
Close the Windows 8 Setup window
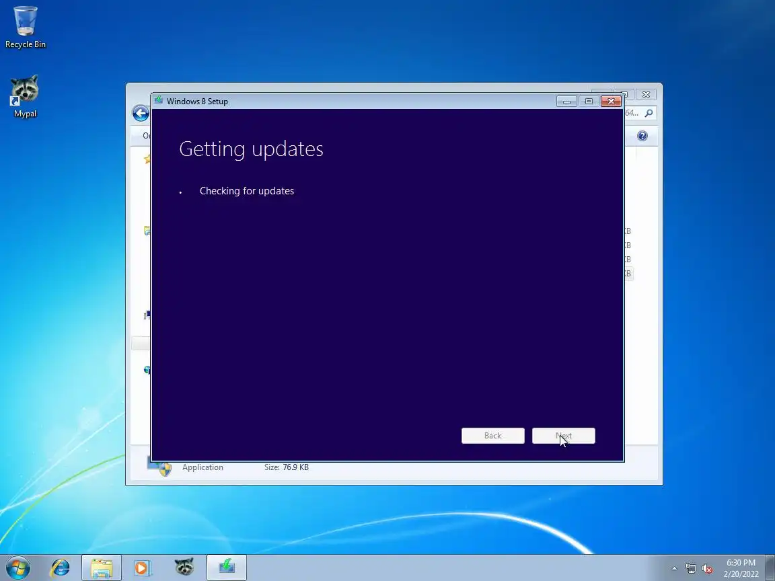(611, 102)
